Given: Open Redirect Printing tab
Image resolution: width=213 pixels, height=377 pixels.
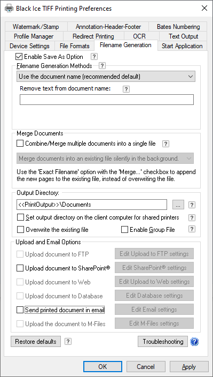Looking at the screenshot, I should (x=93, y=36).
